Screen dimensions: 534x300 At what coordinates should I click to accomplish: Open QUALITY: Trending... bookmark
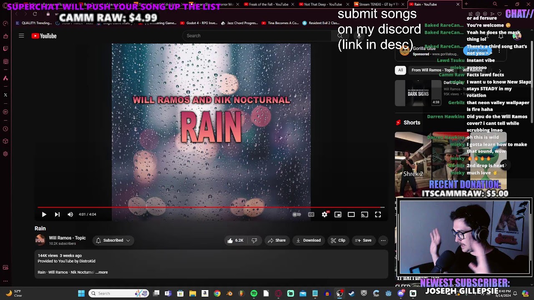click(34, 23)
